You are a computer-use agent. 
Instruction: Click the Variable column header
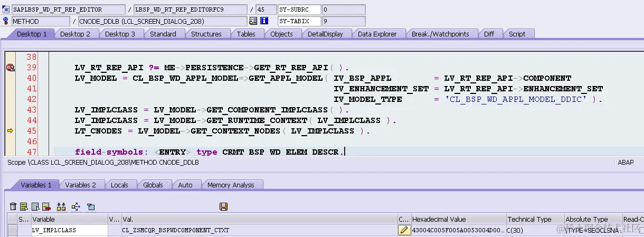[x=69, y=219]
